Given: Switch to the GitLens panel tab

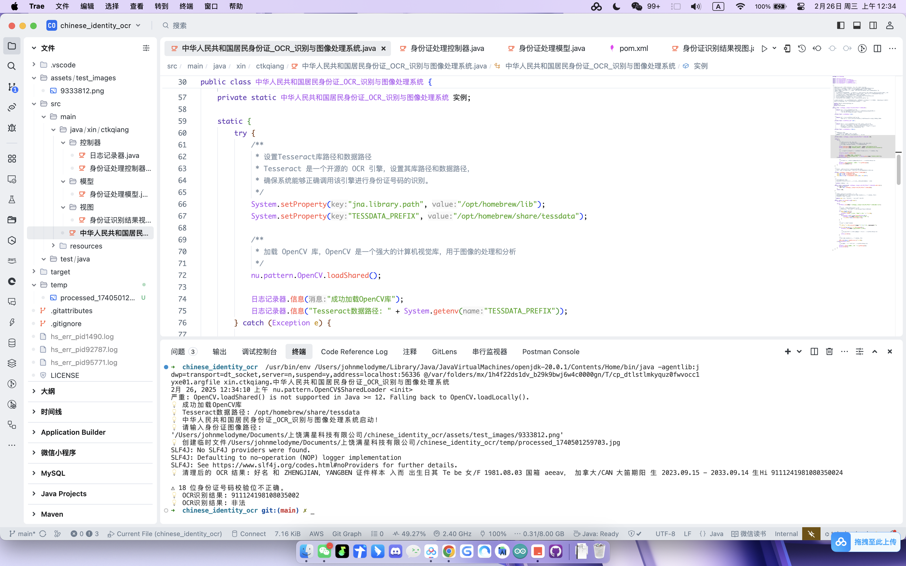Looking at the screenshot, I should 444,351.
